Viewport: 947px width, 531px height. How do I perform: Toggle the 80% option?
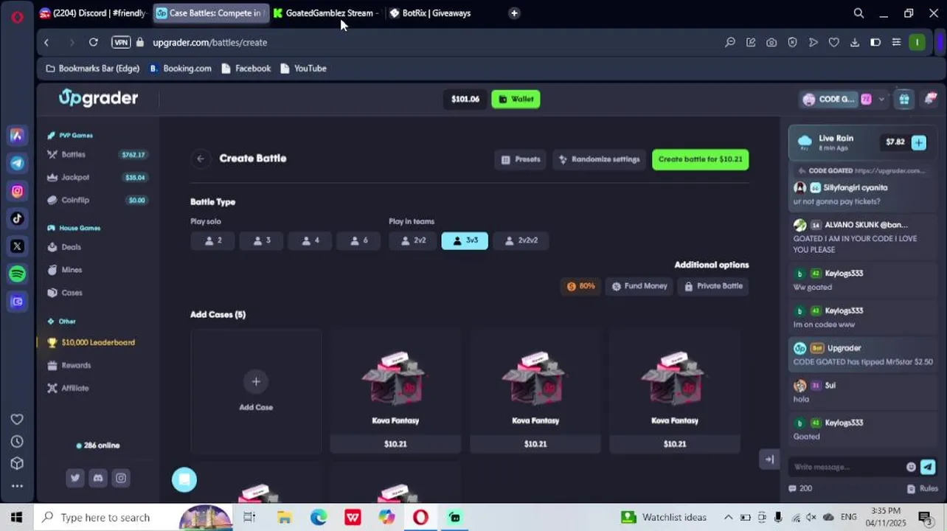(580, 286)
